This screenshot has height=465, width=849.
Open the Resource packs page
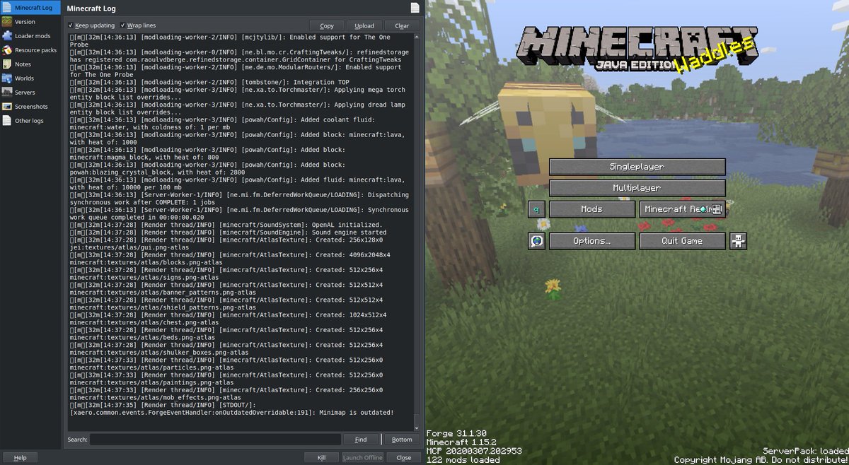click(x=30, y=50)
